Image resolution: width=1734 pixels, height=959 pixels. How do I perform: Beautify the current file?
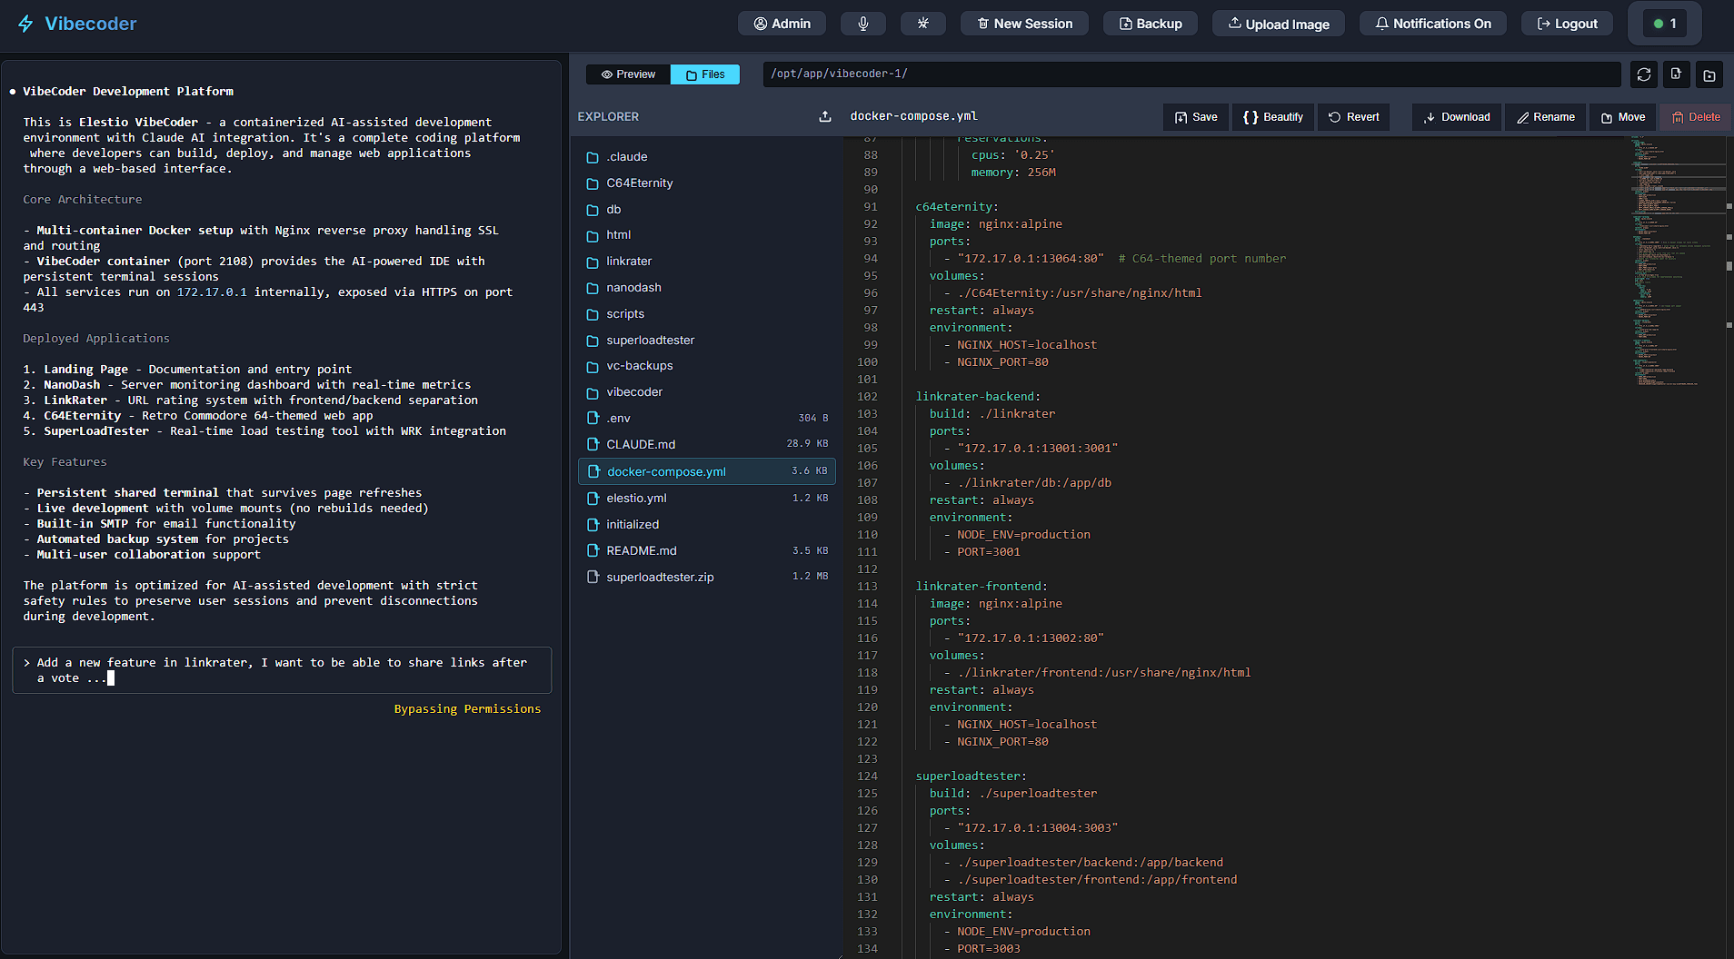(x=1272, y=116)
